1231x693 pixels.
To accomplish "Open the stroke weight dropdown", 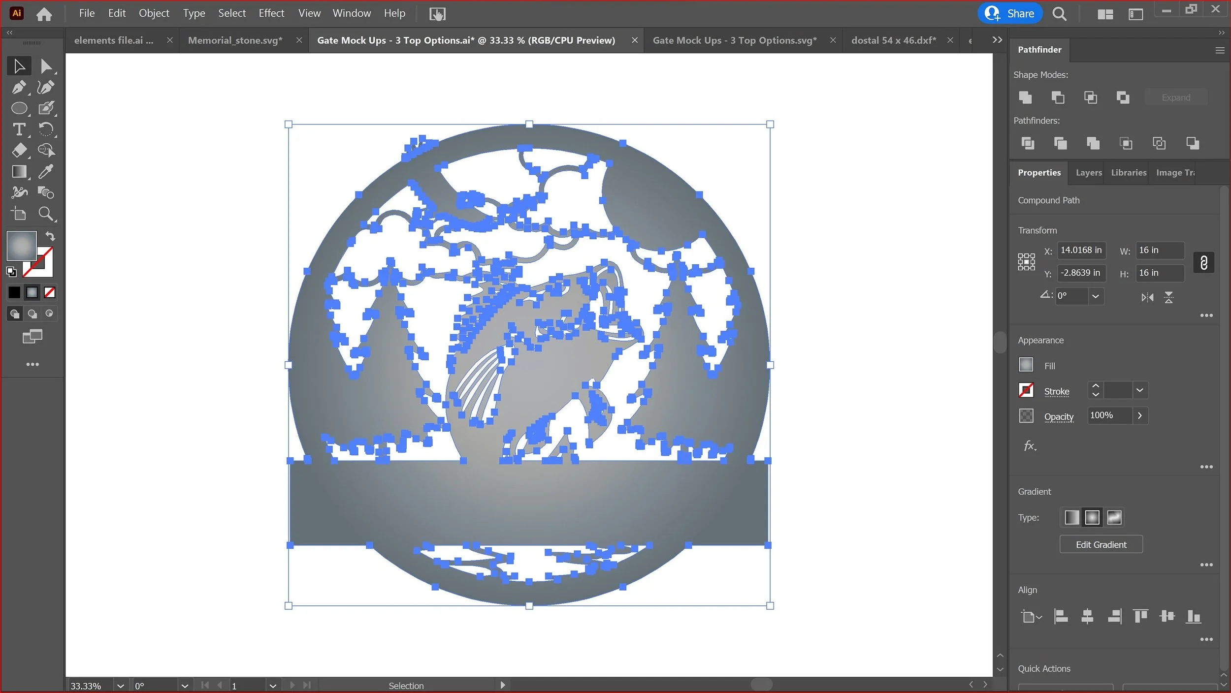I will click(x=1139, y=390).
